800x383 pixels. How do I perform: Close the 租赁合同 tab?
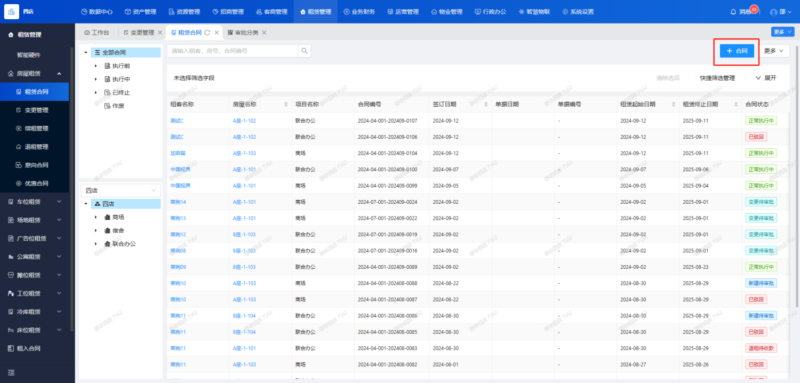(217, 33)
